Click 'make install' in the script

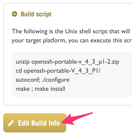click(50, 89)
